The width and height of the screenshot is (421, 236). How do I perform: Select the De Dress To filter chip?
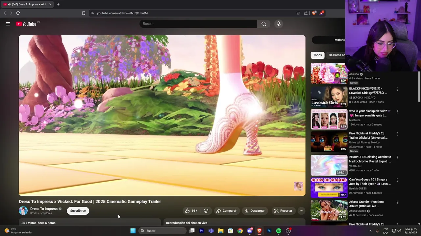pos(336,55)
